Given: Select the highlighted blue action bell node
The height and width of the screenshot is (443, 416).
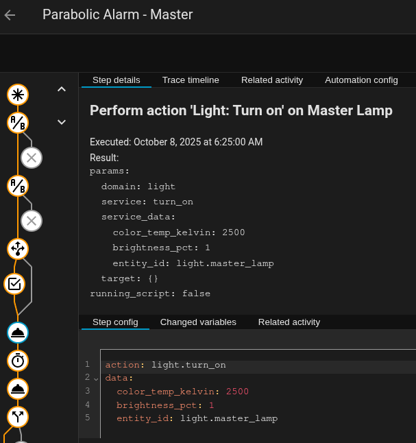Looking at the screenshot, I should [x=18, y=333].
